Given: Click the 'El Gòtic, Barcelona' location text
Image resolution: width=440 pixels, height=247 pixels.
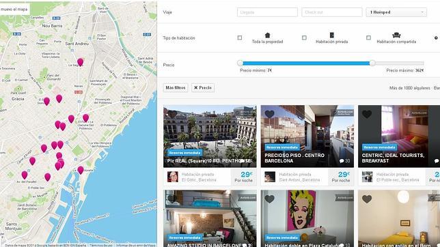Looking at the screenshot, I should point(199,180).
